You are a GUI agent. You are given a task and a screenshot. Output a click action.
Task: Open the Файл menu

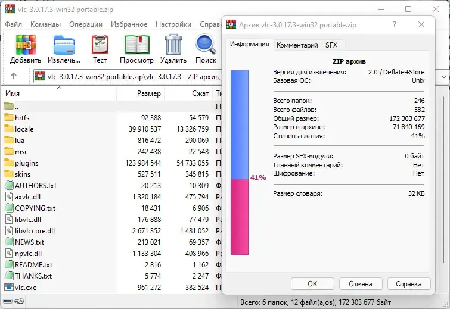[x=13, y=24]
